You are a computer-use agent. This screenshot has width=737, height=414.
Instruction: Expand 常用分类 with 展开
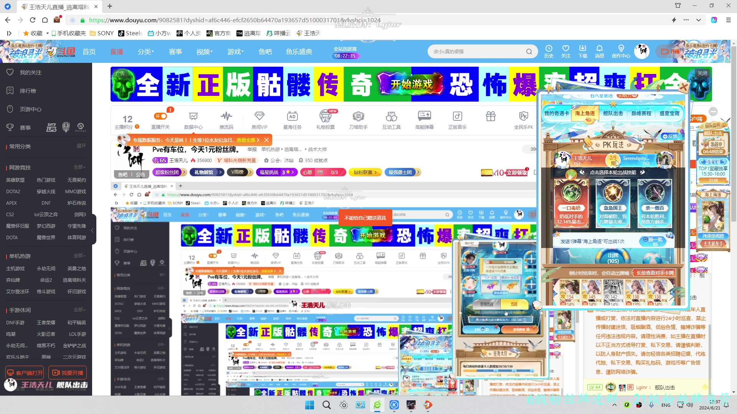81,146
